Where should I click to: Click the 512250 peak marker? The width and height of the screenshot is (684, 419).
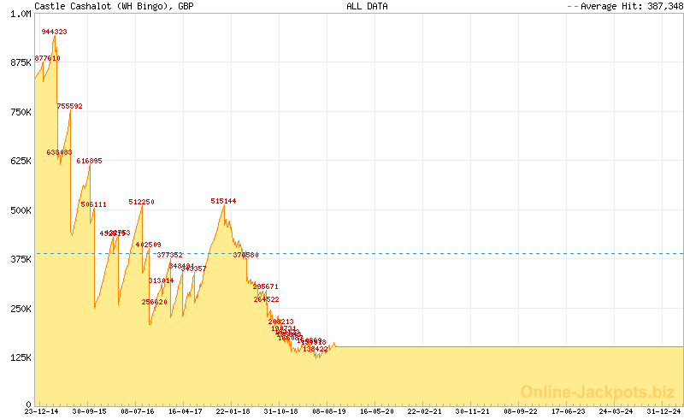[x=141, y=202]
